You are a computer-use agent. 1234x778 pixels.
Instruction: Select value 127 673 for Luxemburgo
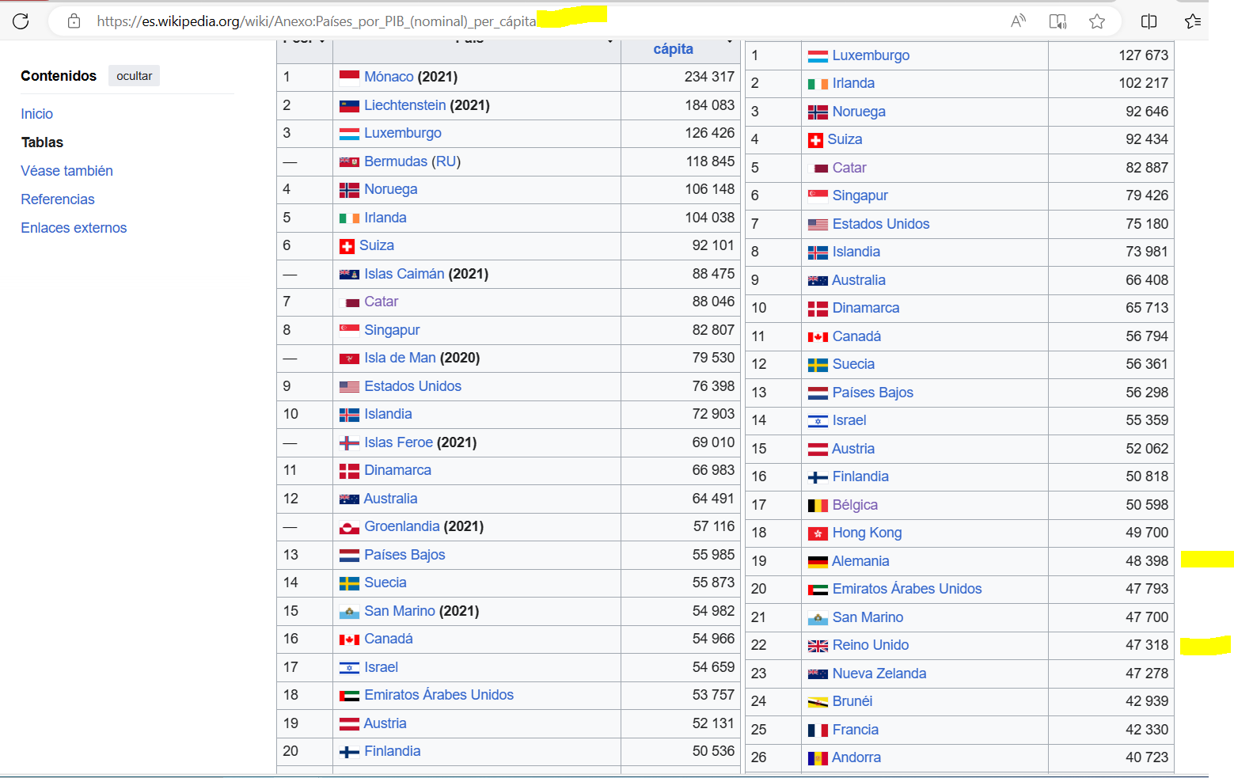[x=1143, y=55]
